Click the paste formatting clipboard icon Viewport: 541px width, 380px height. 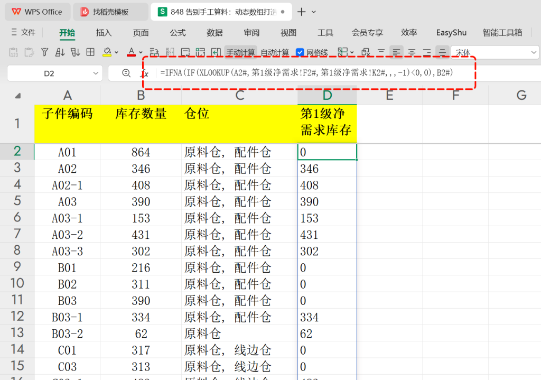[x=30, y=52]
